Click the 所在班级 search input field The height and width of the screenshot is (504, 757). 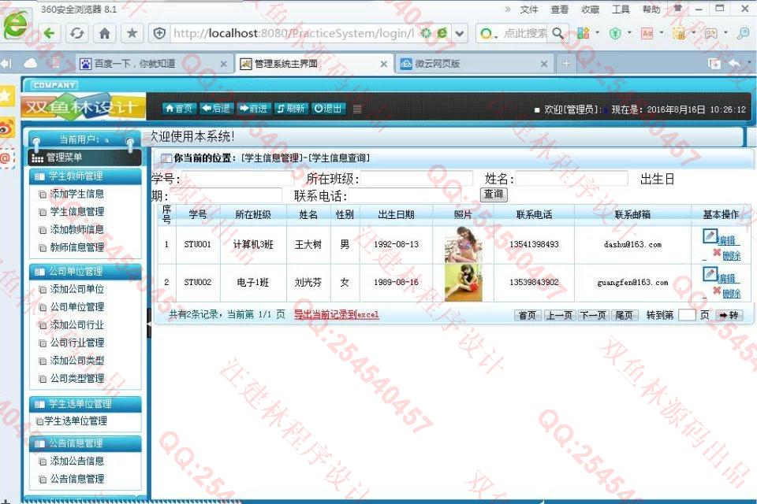pyautogui.click(x=416, y=179)
